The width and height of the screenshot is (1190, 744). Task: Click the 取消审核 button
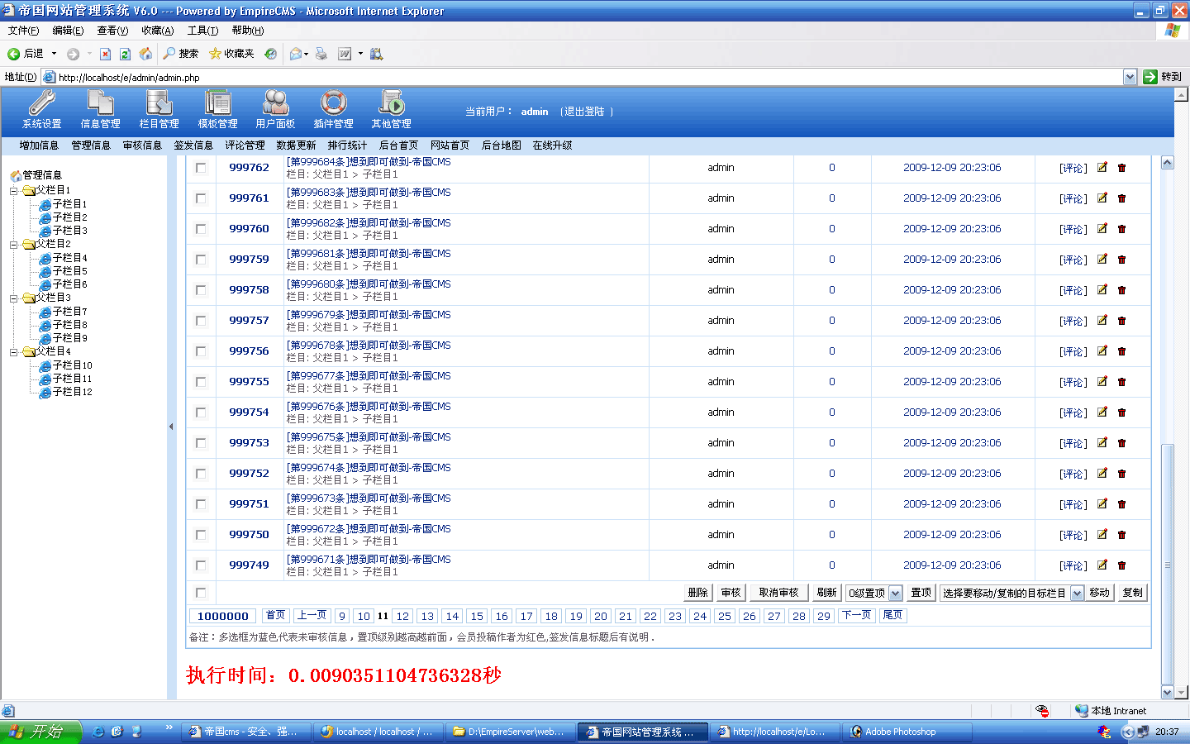click(778, 593)
